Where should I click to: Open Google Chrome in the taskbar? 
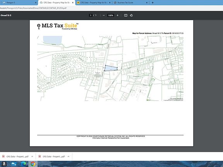(33, 164)
